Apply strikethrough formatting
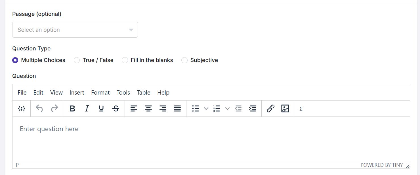 (116, 108)
